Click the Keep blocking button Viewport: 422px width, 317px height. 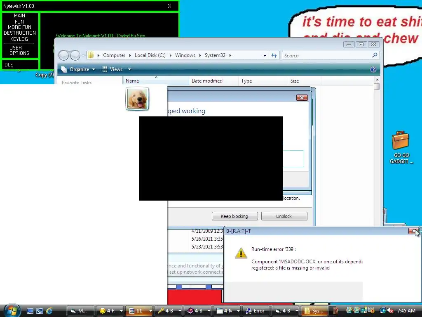click(x=234, y=216)
